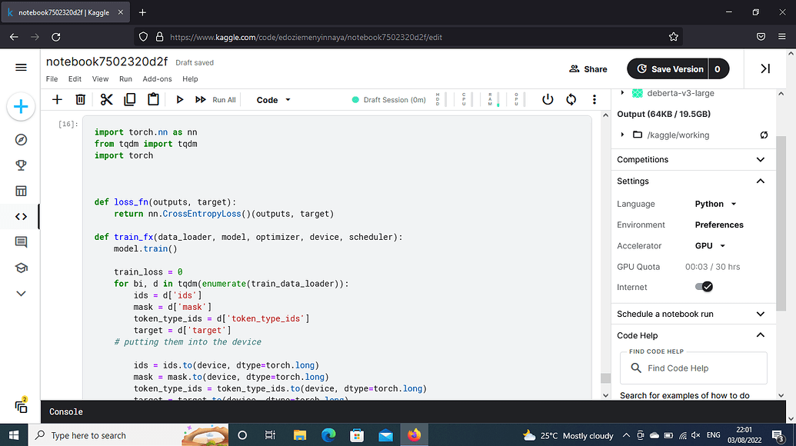Run the current cell play icon
Viewport: 796px width, 446px height.
[179, 99]
